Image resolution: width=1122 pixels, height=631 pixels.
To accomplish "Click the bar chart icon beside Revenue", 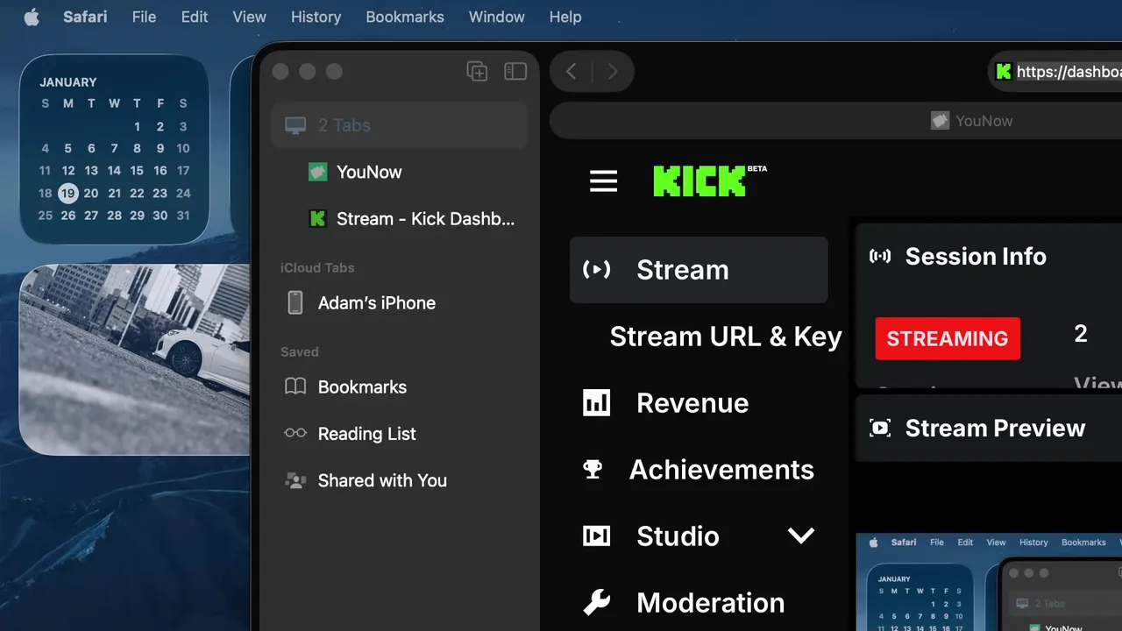I will click(597, 403).
